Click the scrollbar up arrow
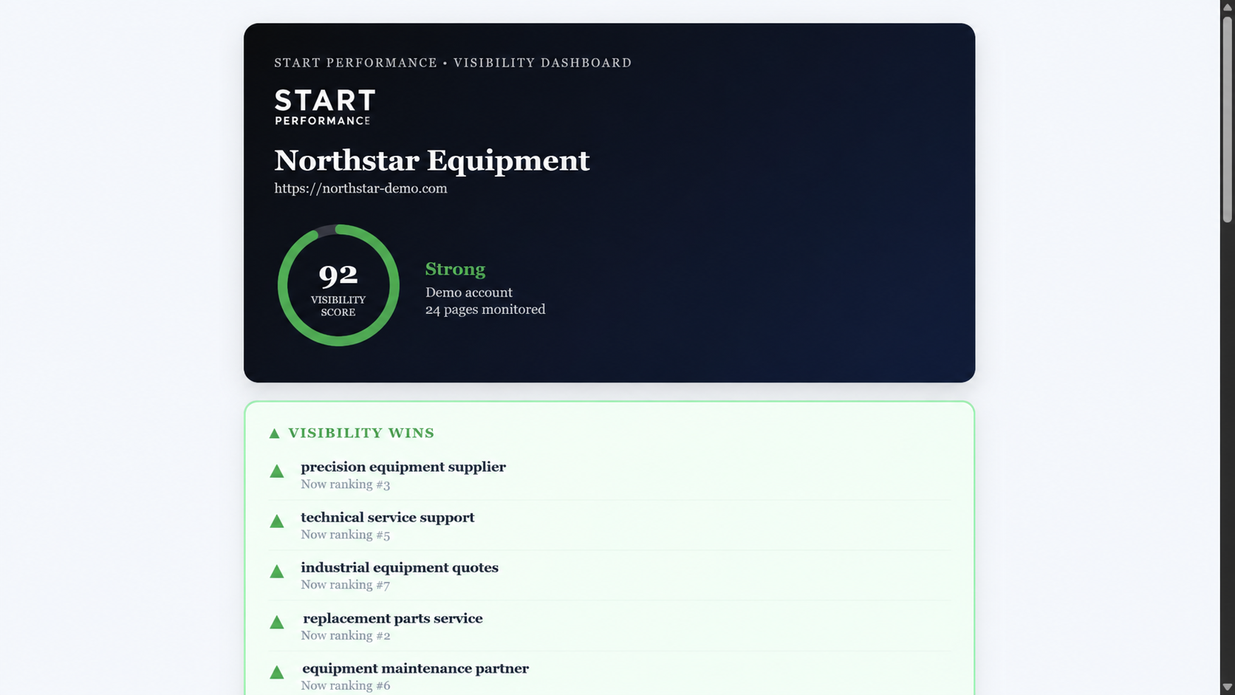 click(1228, 7)
